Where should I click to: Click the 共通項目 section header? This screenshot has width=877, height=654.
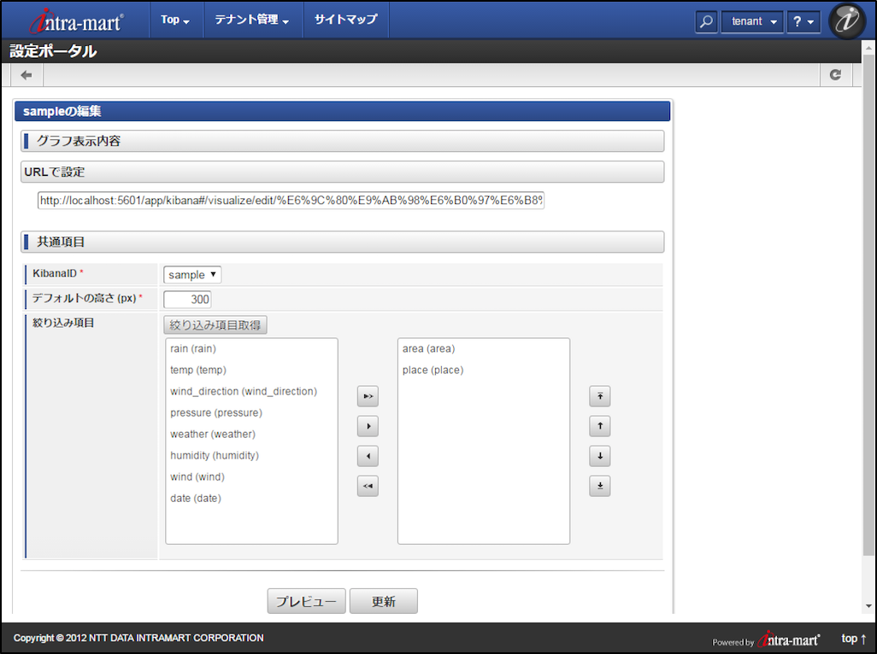(342, 242)
